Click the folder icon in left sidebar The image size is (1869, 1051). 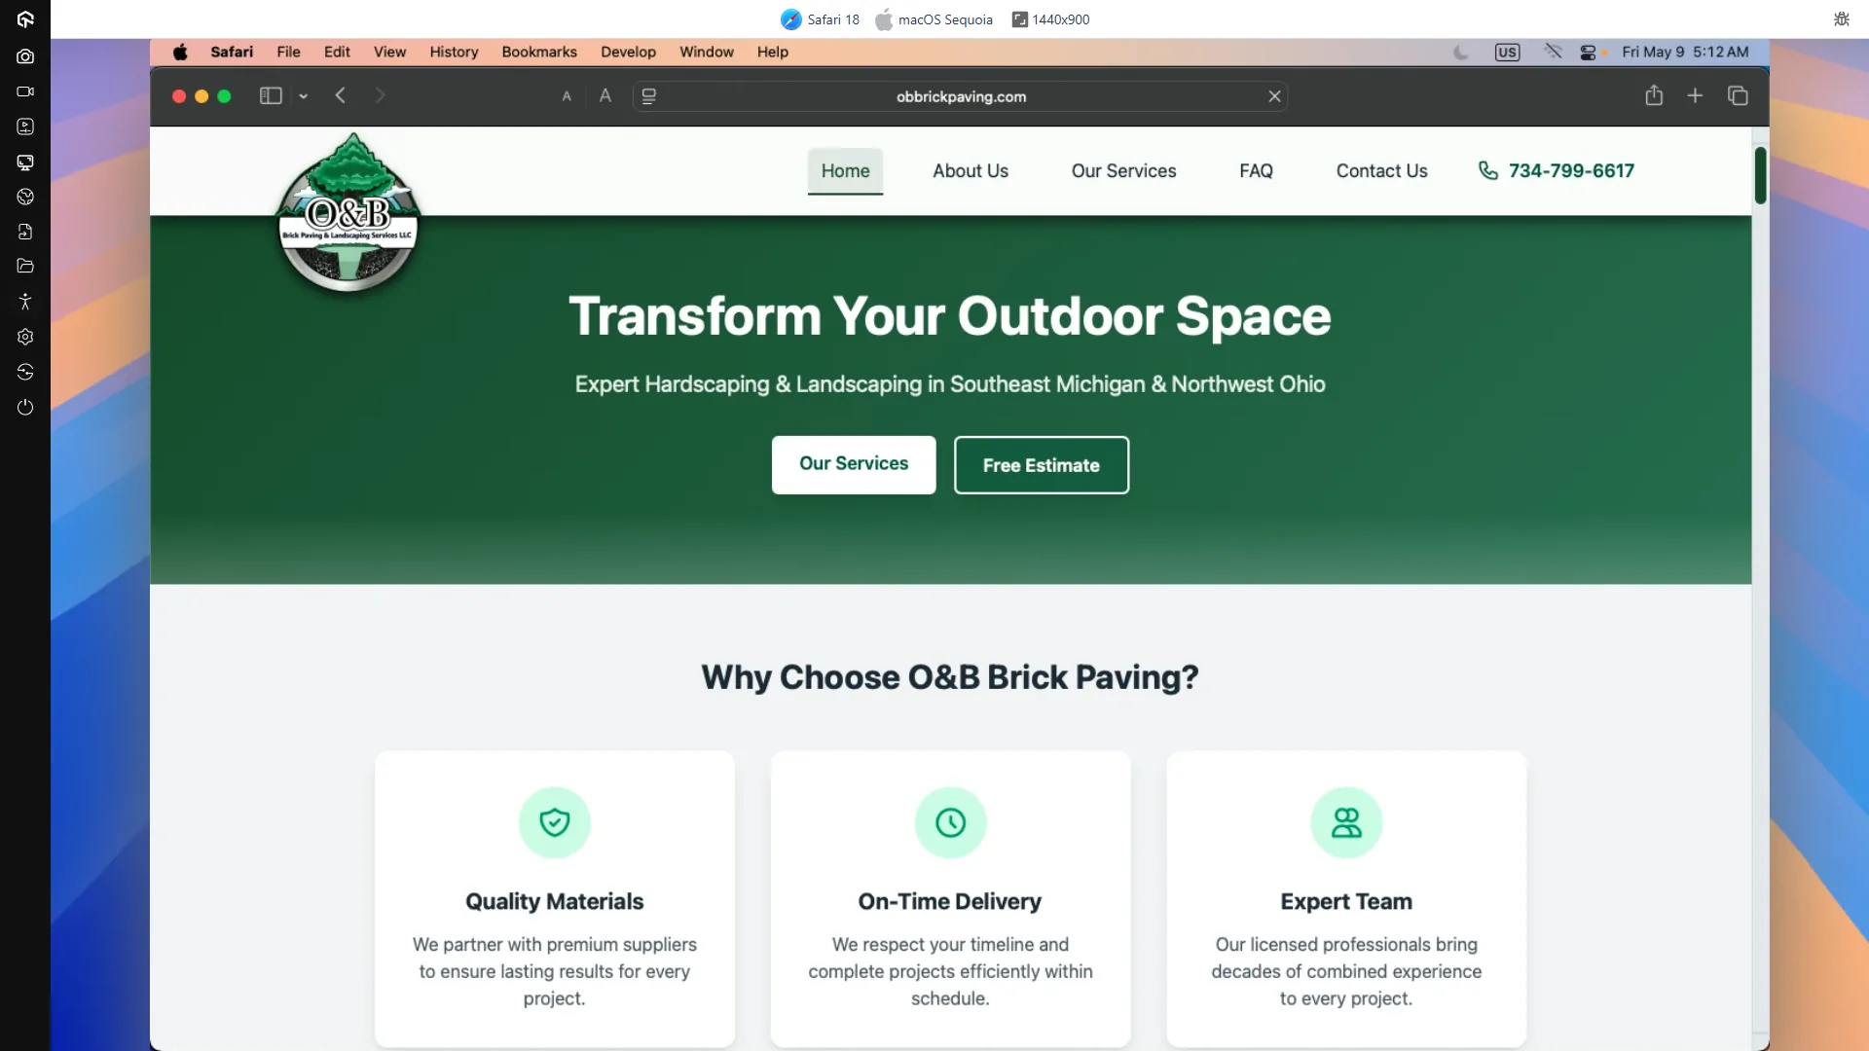(25, 266)
